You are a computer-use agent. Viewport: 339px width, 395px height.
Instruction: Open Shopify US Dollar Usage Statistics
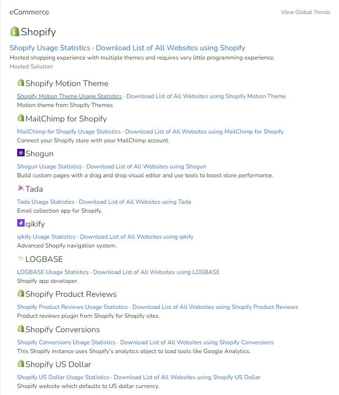[63, 377]
